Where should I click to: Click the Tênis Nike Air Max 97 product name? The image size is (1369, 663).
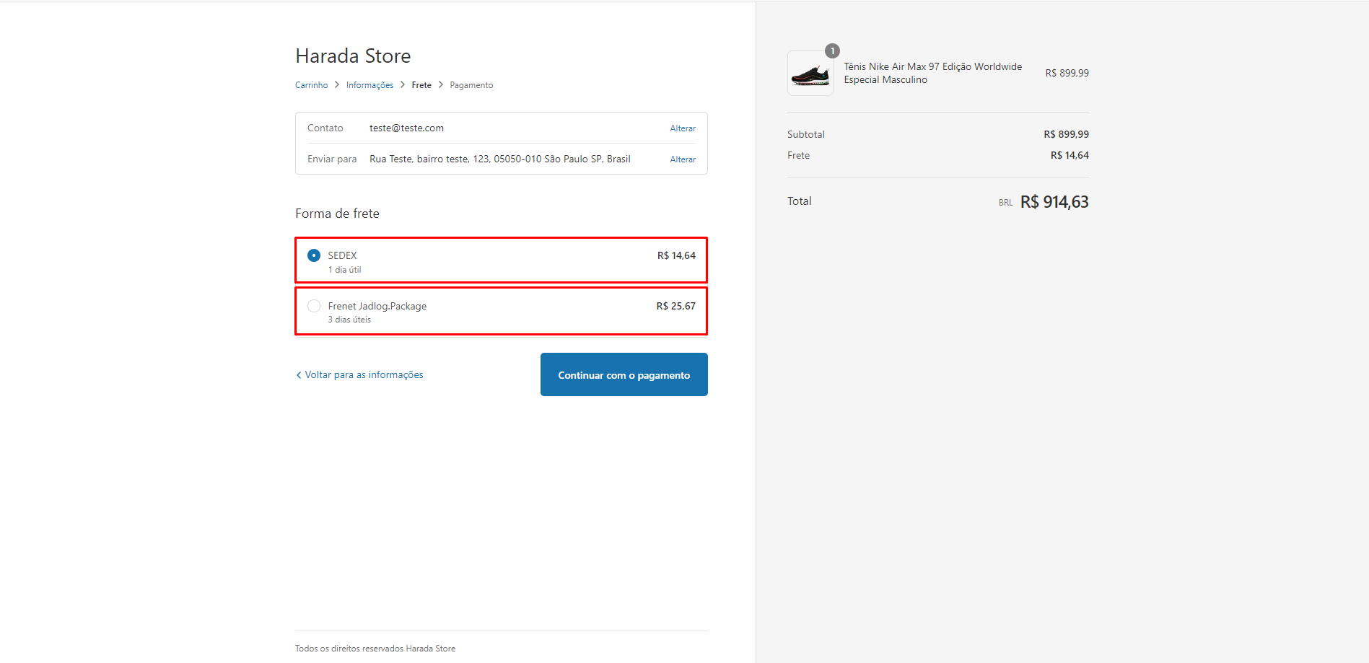(x=932, y=73)
